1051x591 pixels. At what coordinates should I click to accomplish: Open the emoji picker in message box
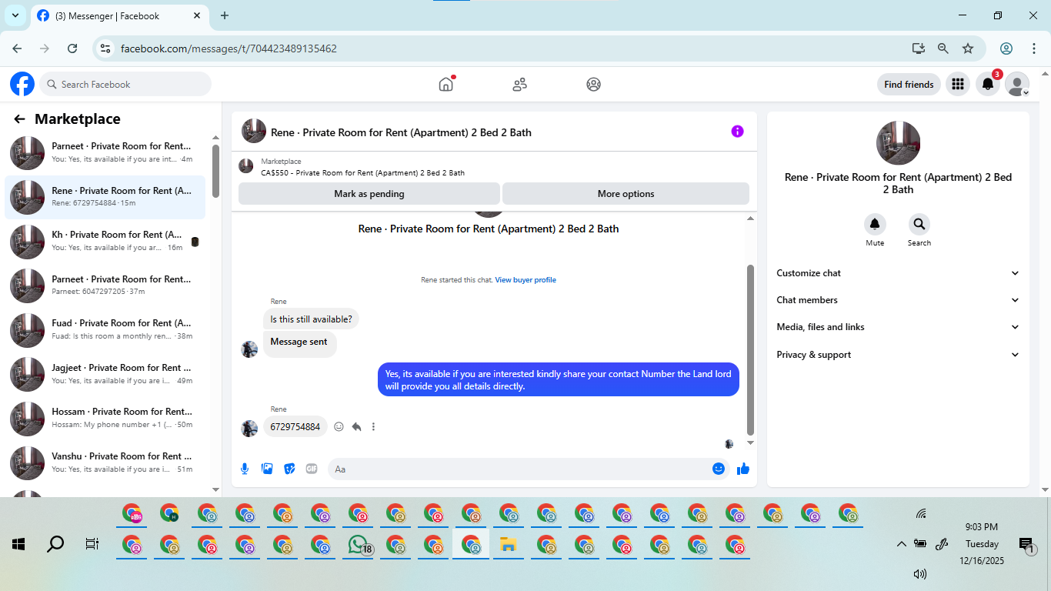click(x=719, y=469)
